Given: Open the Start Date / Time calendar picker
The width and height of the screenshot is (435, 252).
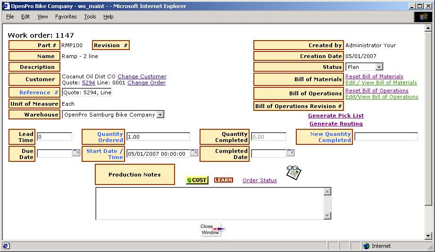Looking at the screenshot, I should pyautogui.click(x=194, y=153).
